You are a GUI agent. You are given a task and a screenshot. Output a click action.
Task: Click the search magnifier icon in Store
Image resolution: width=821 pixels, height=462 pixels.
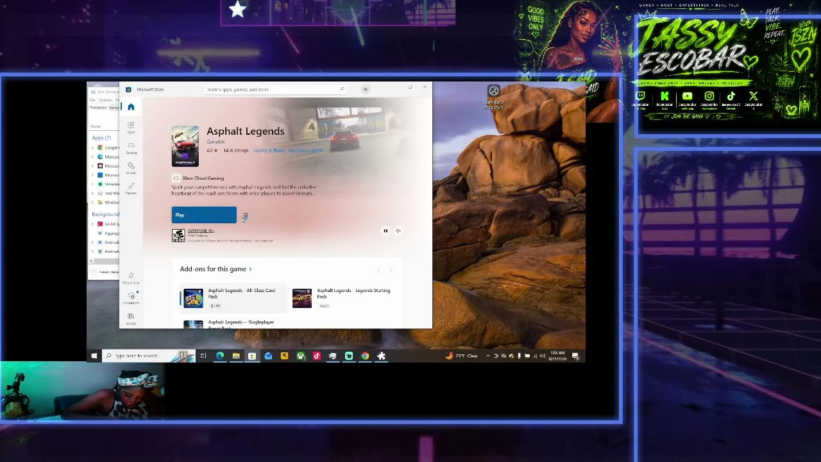tap(343, 89)
